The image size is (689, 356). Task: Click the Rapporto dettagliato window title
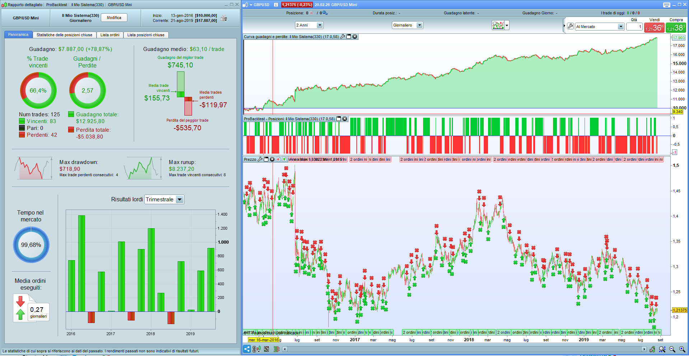point(25,5)
